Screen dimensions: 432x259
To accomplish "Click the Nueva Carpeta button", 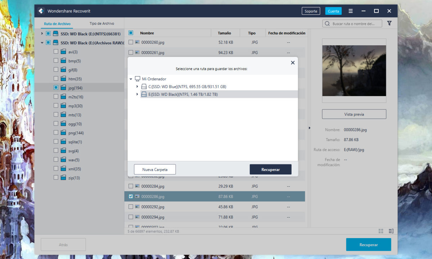I will [x=155, y=169].
